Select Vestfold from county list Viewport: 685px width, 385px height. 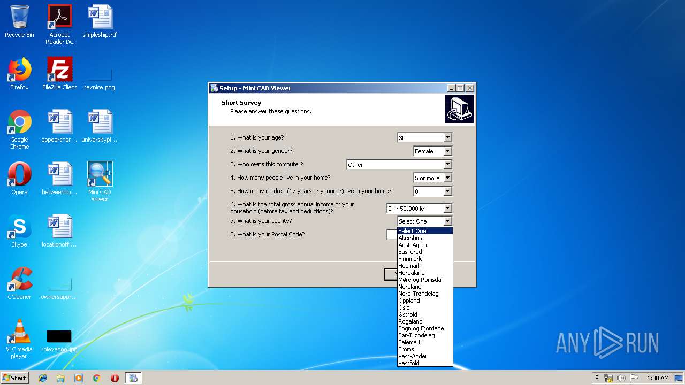(x=425, y=363)
